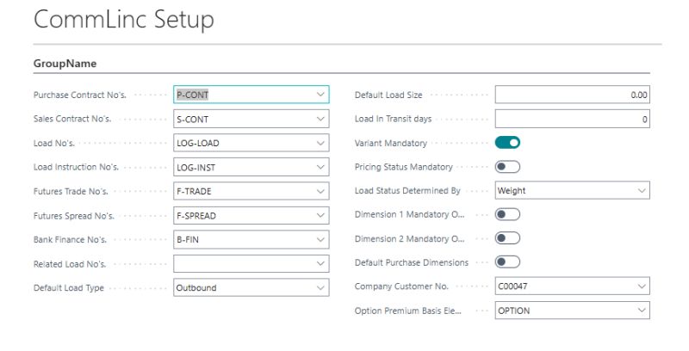Enable the Dimension 2 Mandatory toggle

(507, 238)
